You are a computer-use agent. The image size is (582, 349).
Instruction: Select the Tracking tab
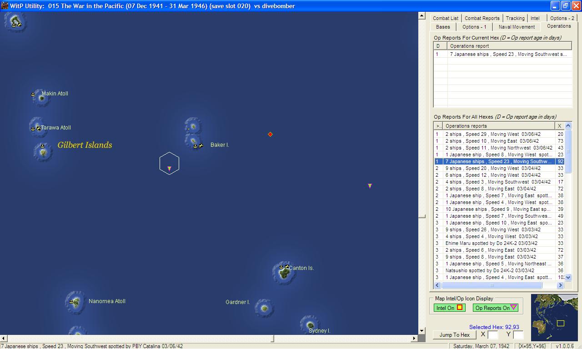(x=515, y=18)
